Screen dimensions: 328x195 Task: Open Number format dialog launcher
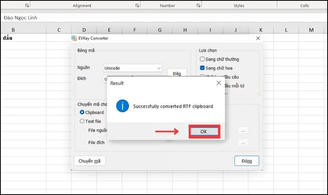pyautogui.click(x=198, y=5)
